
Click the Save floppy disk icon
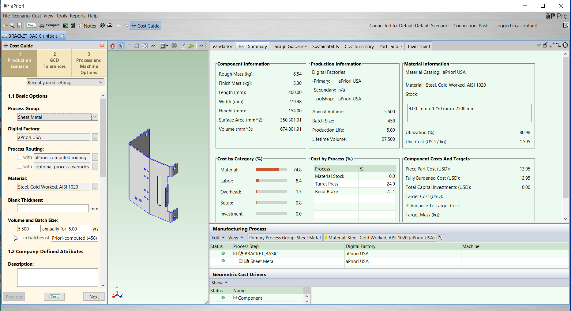click(x=20, y=26)
